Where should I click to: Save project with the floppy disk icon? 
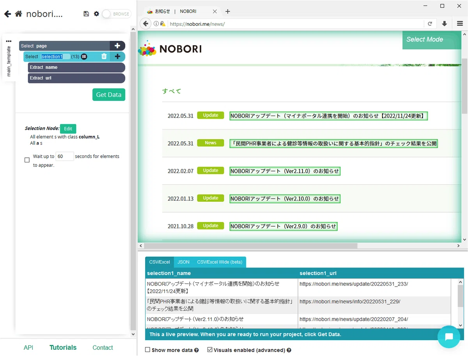tap(86, 14)
